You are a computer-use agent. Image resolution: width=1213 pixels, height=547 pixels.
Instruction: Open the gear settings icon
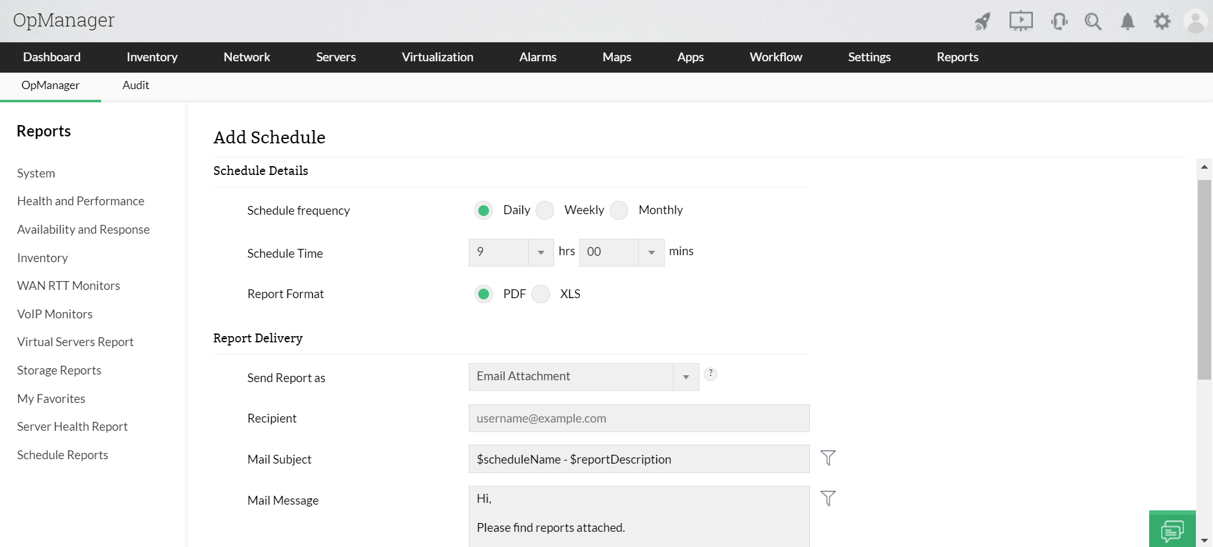click(1162, 21)
